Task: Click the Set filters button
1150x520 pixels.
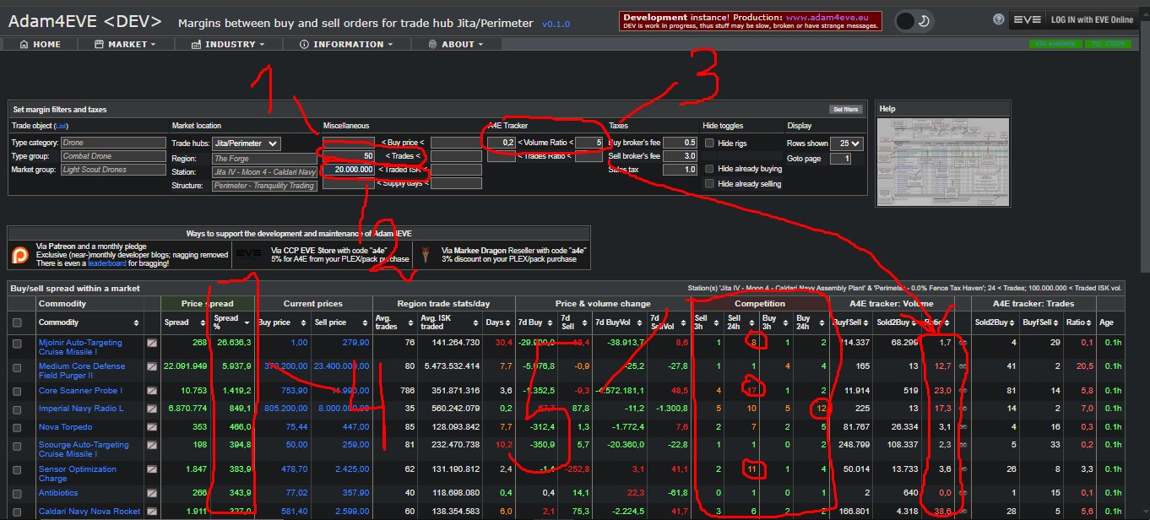Action: 846,109
